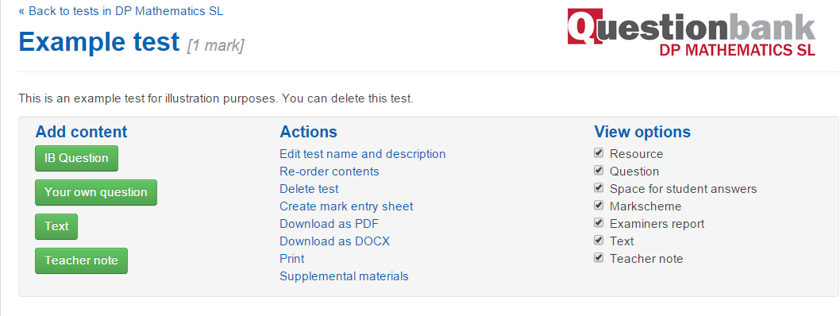840x316 pixels.
Task: Click the Print action link
Action: [292, 259]
